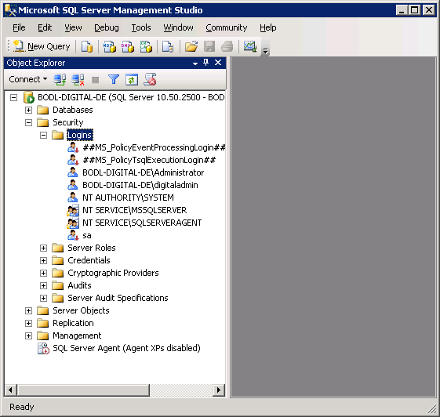Click the Save disk icon
440x417 pixels.
tap(209, 46)
